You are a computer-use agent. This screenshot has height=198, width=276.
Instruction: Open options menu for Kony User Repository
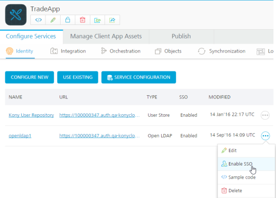[x=265, y=115]
